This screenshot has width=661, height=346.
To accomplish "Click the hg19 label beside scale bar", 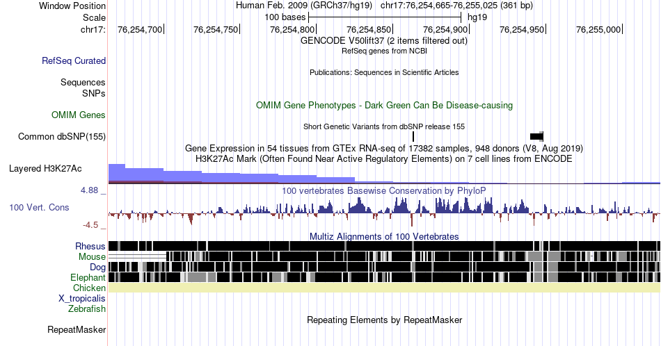I will click(x=477, y=17).
